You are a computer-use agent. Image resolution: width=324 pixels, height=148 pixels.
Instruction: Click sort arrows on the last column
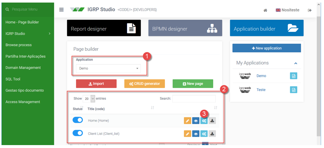[215, 107]
